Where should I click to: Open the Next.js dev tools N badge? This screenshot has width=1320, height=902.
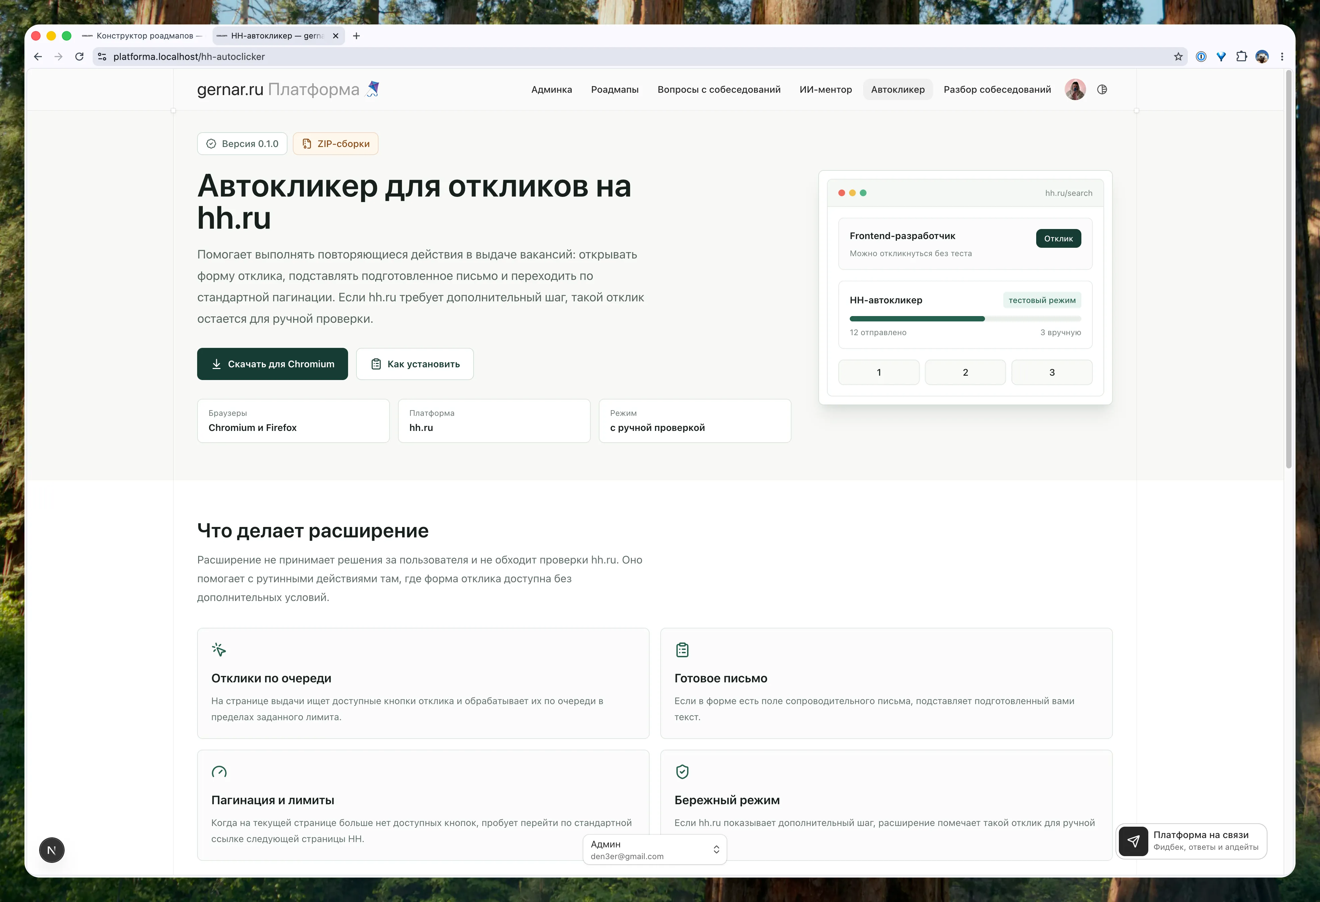point(52,850)
